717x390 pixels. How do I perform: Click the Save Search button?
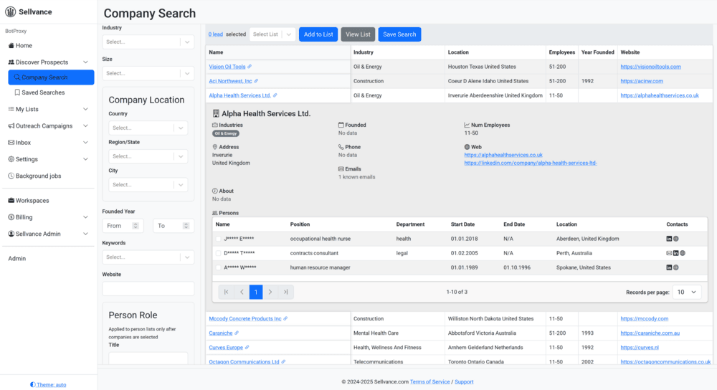click(399, 34)
